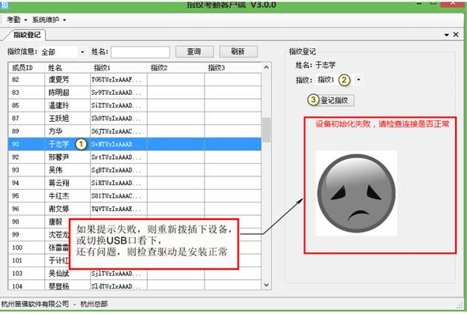Click the 登记指纹 button

334,100
